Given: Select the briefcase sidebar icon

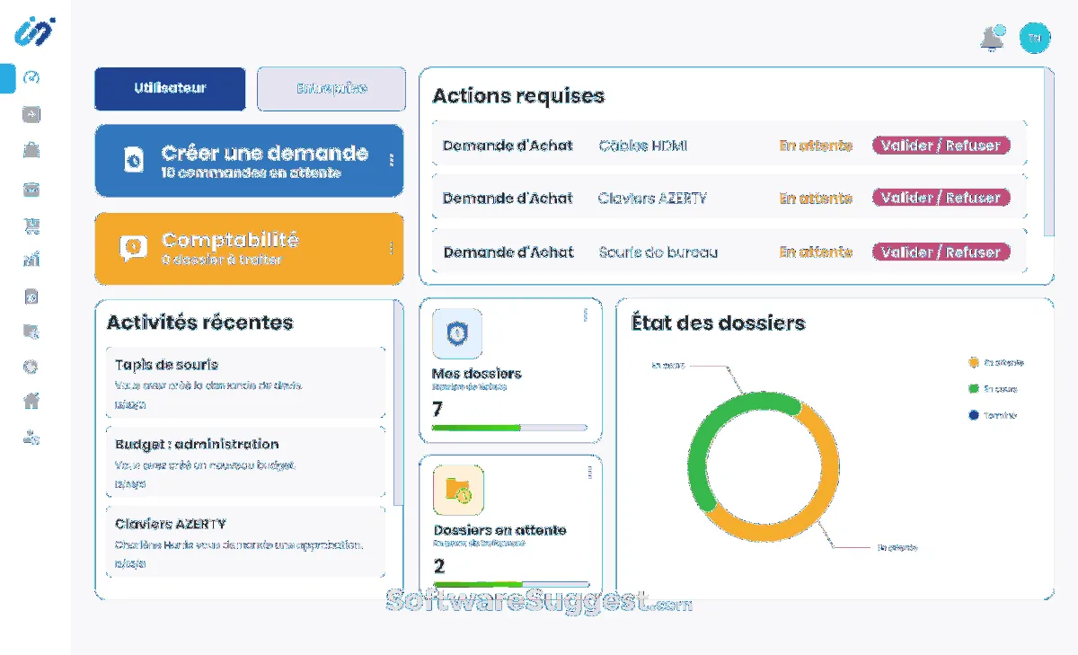Looking at the screenshot, I should coord(32,189).
